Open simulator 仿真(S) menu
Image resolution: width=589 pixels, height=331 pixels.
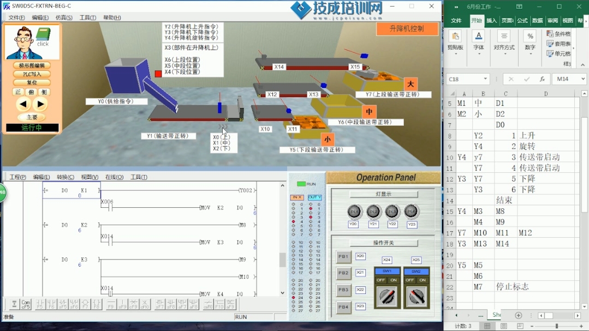point(64,17)
